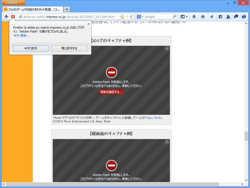Open the URL history dropdown arrow
Viewport: 250px width, 188px height.
tap(127, 17)
